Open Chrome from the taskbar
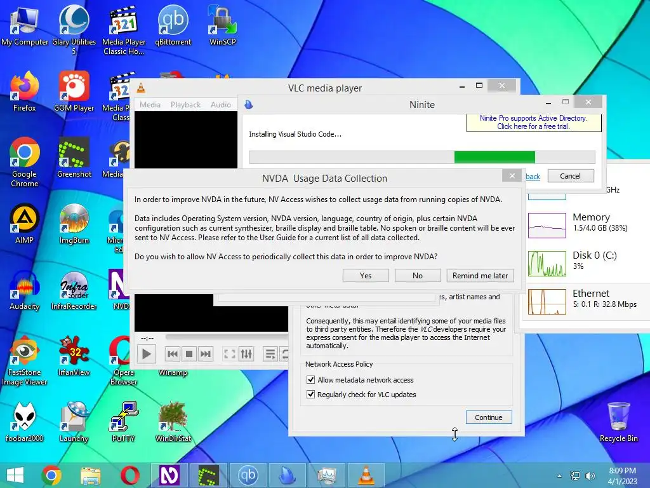Viewport: 650px width, 488px height. coord(51,475)
